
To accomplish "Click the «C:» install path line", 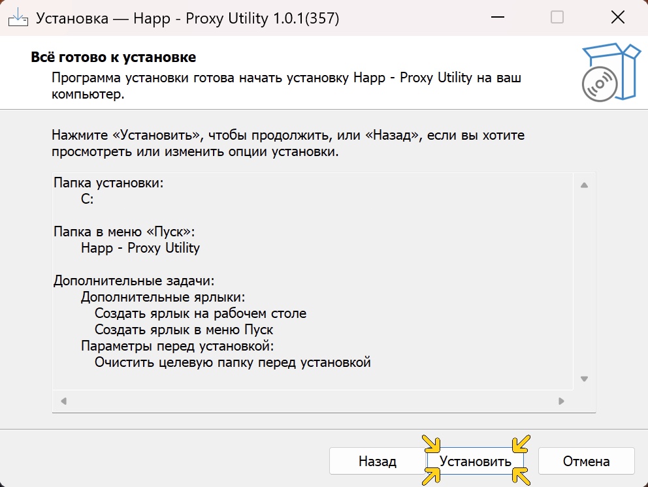I will point(88,200).
